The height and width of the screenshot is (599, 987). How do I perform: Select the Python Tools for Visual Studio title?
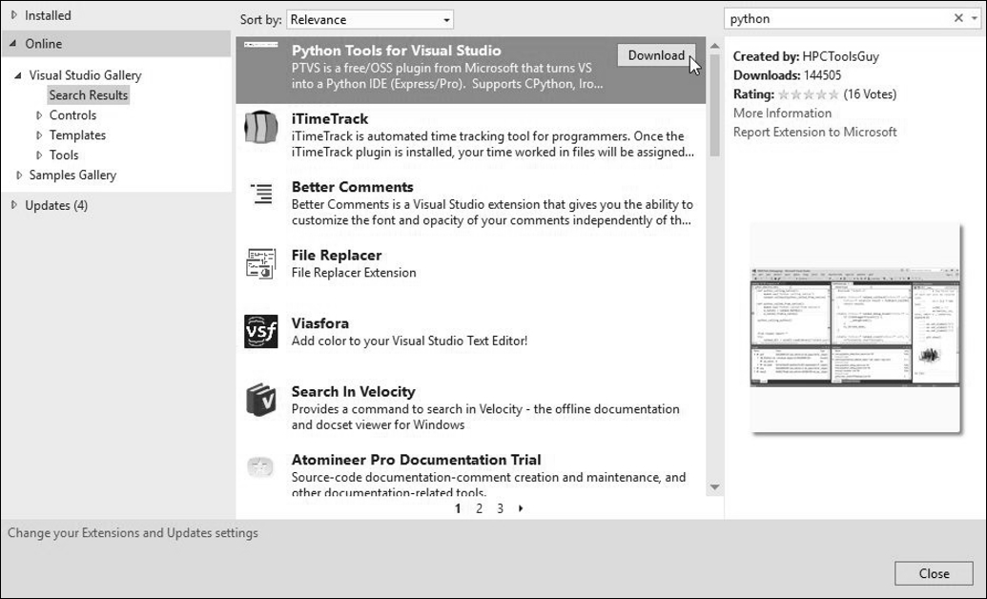pos(397,51)
